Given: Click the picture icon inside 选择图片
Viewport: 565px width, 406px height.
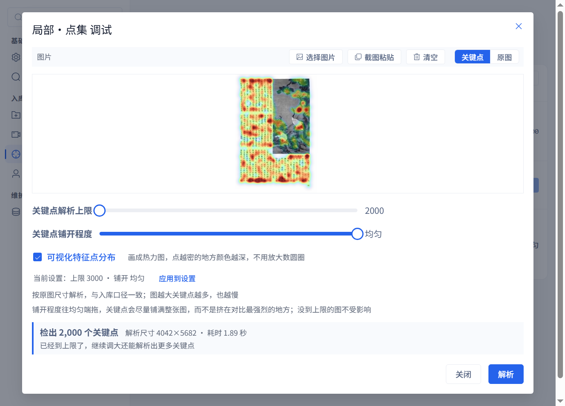Looking at the screenshot, I should click(x=300, y=57).
